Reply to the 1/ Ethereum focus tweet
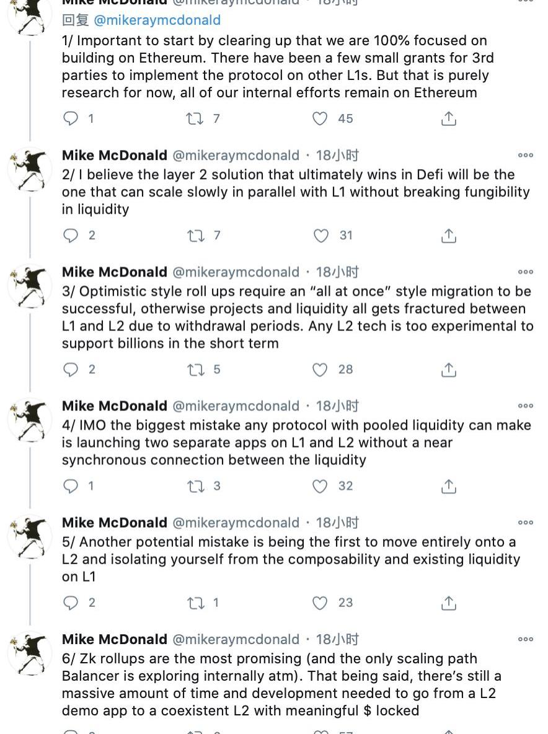The image size is (548, 734). [x=71, y=118]
